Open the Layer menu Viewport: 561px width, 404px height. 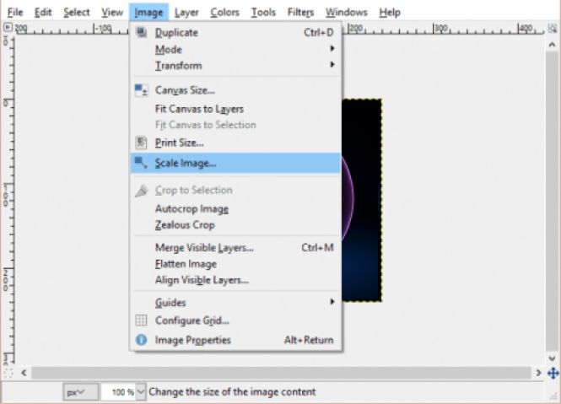(186, 13)
